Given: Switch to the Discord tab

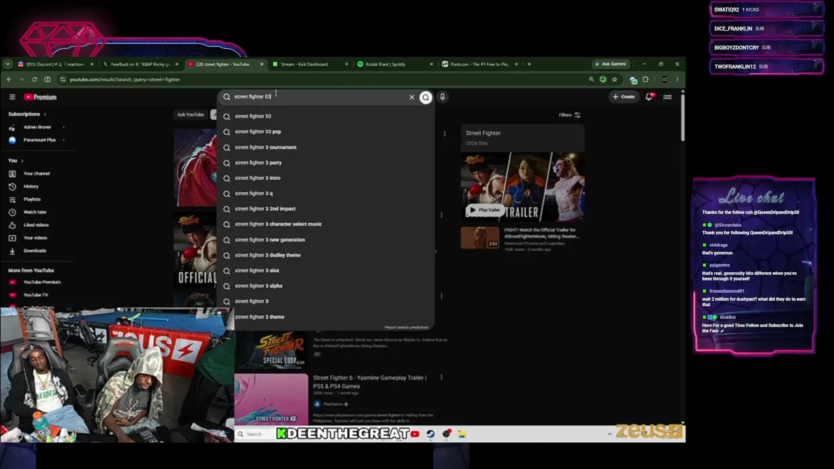Looking at the screenshot, I should (x=55, y=64).
